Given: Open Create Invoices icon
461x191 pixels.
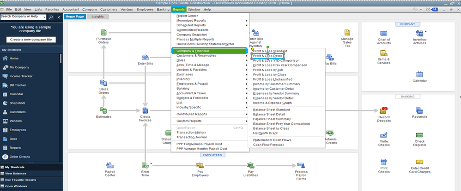Looking at the screenshot, I should click(145, 110).
